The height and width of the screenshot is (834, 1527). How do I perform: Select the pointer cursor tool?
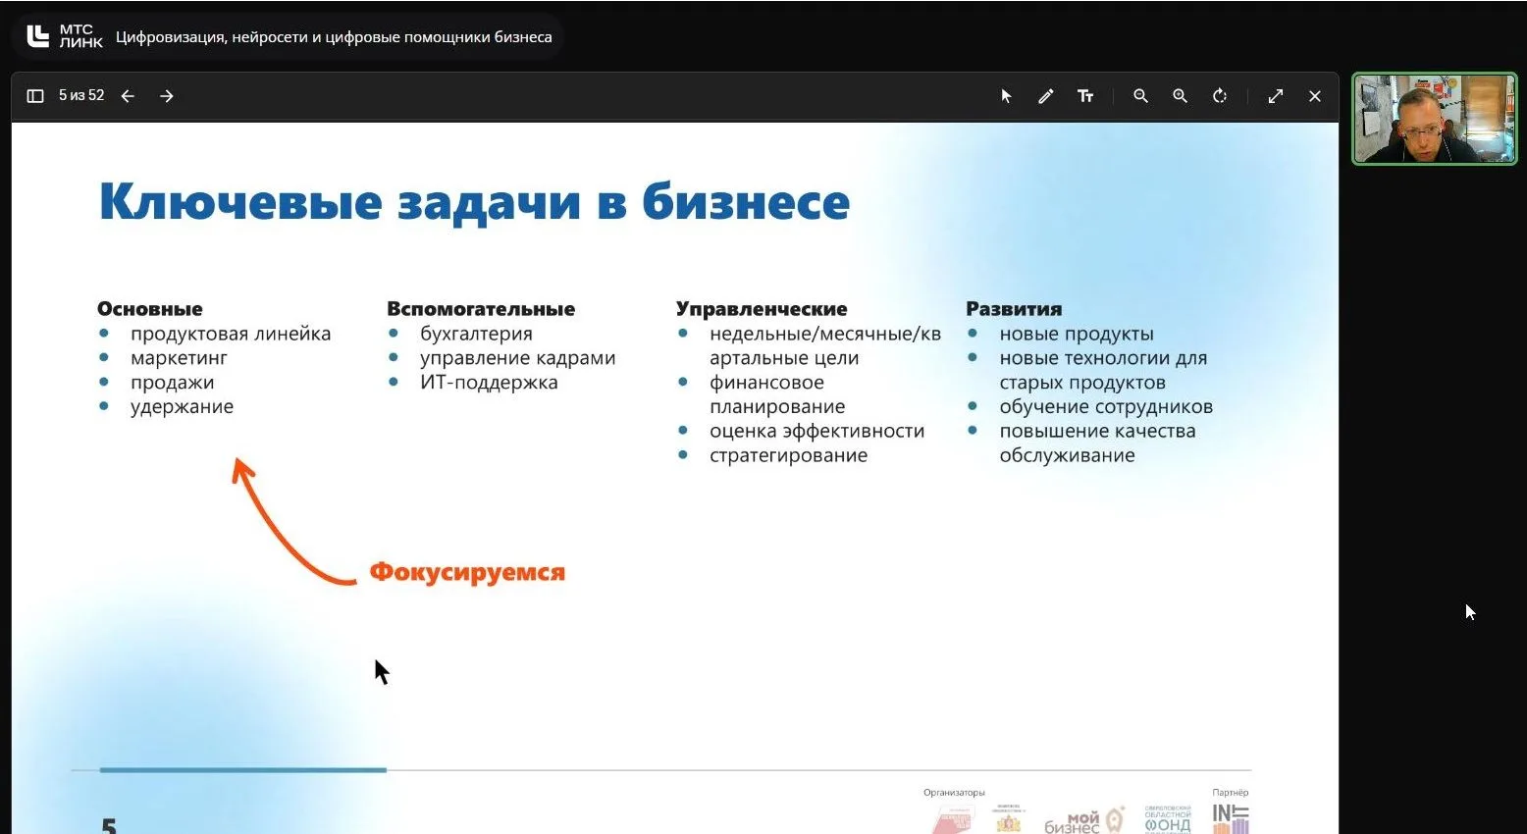1006,96
